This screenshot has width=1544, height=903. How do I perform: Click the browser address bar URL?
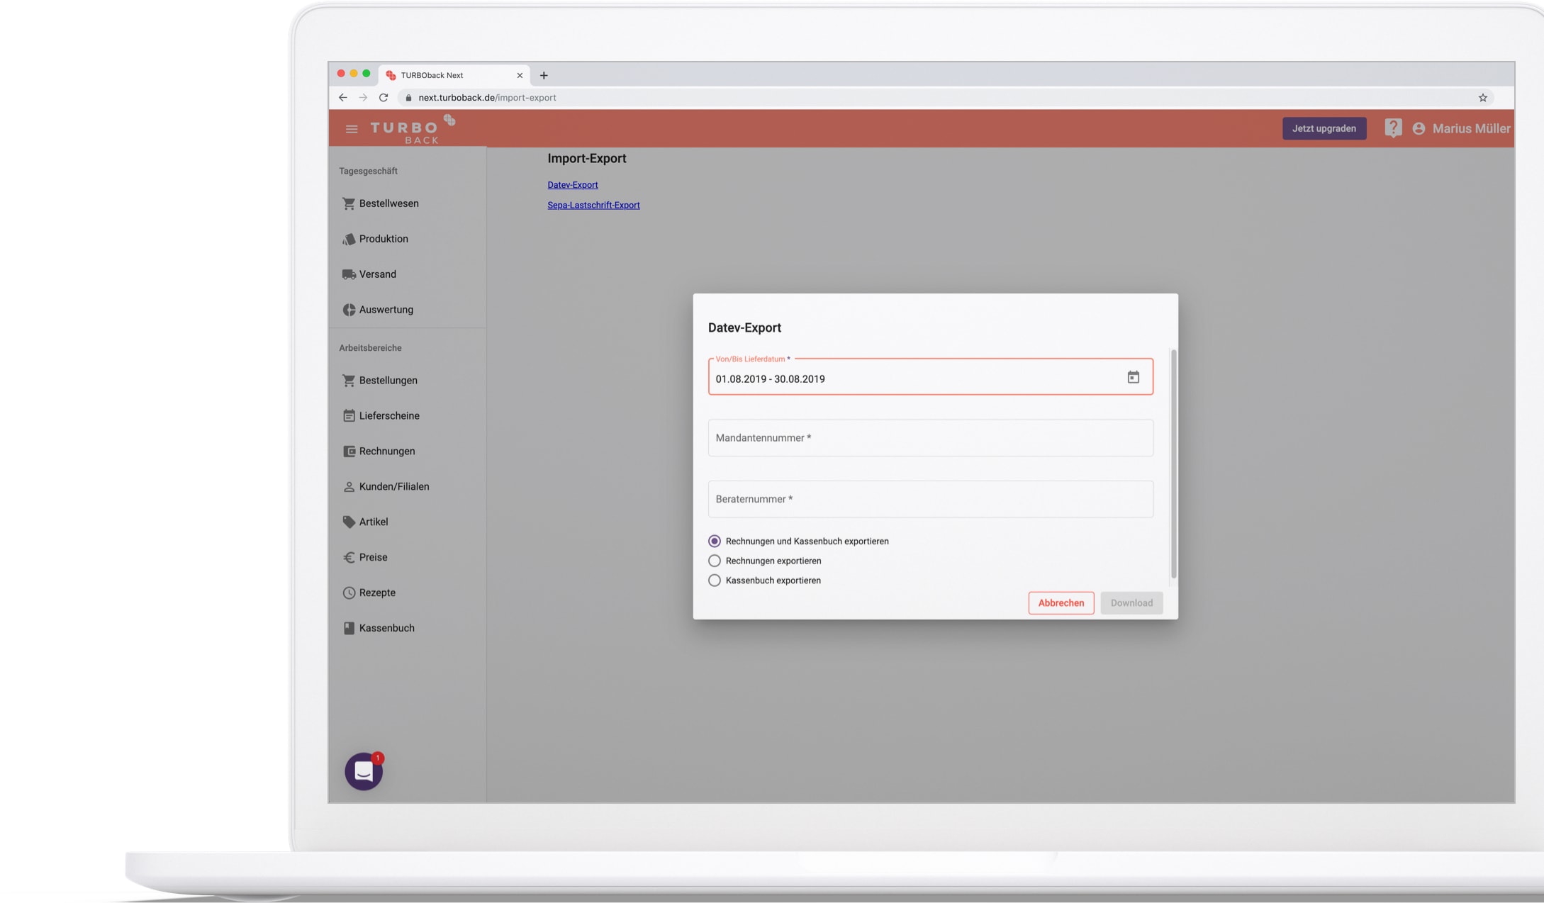tap(487, 98)
